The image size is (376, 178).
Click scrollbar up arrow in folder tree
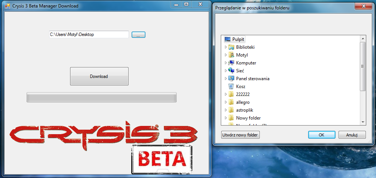click(x=363, y=39)
